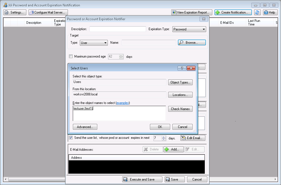The image size is (281, 185).
Task: Click the Description input field
Action: [x=117, y=29]
